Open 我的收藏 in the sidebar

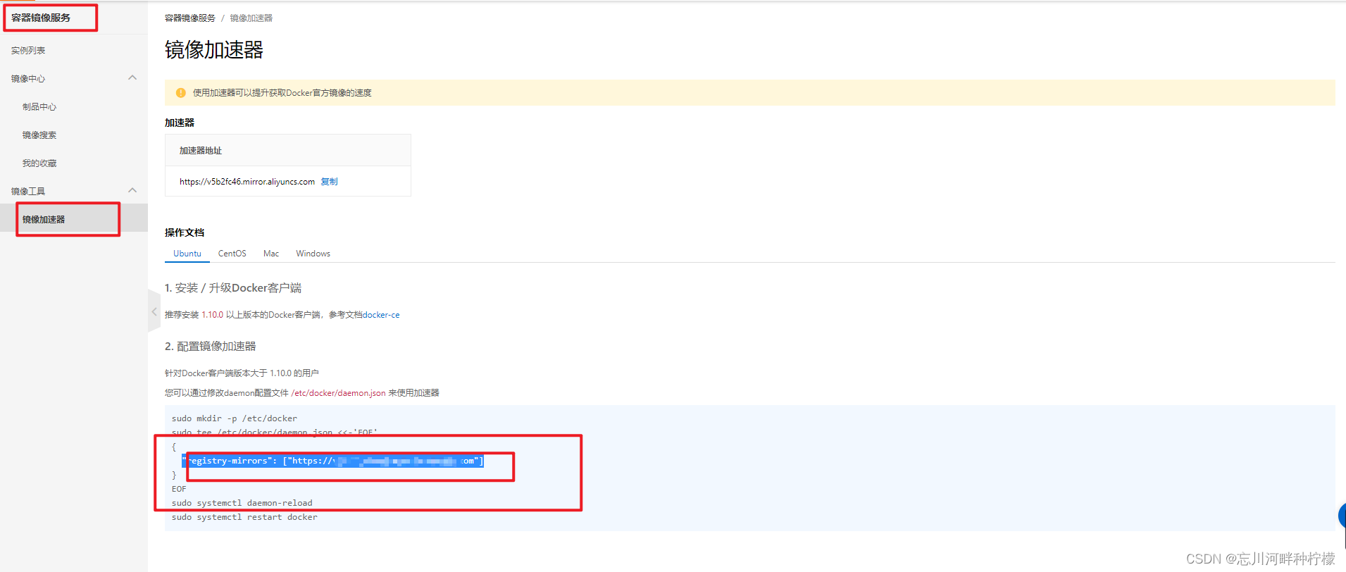(39, 163)
